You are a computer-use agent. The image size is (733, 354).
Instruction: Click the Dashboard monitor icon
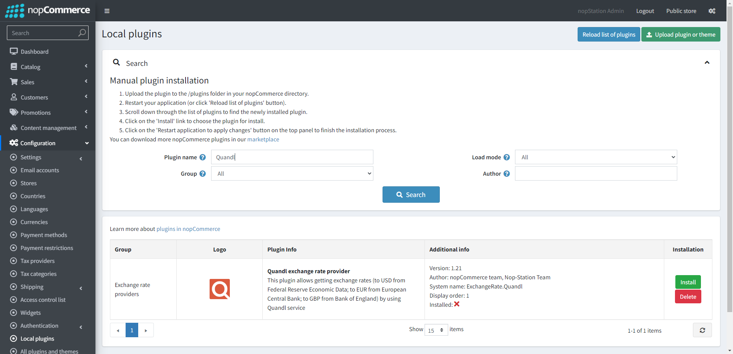click(x=14, y=51)
